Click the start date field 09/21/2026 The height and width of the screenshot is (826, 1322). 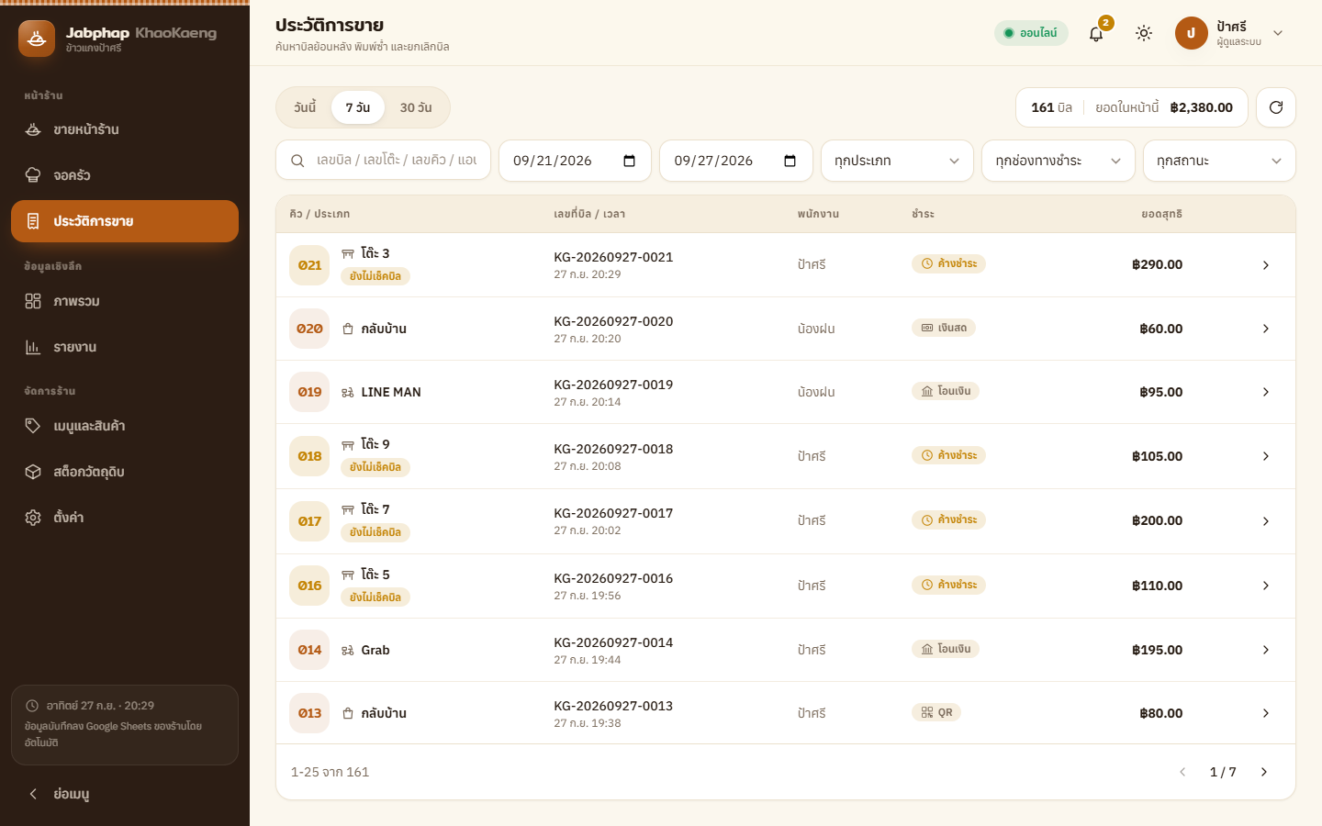(575, 161)
